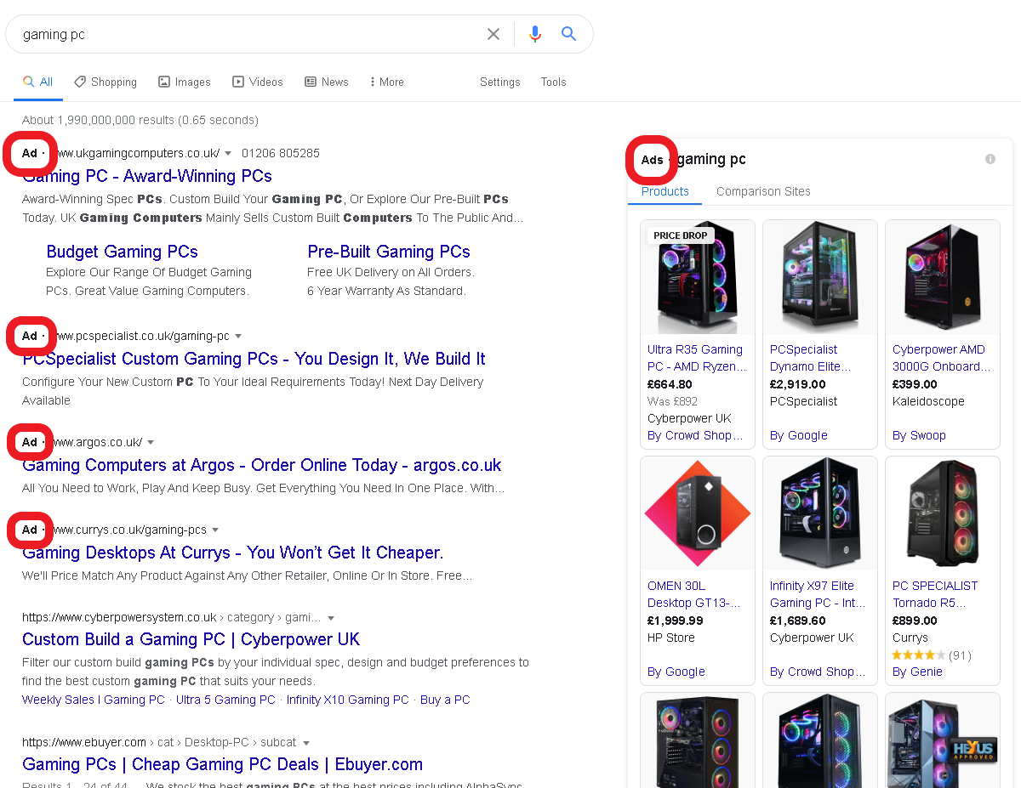Open Buy a PC sitelink
The height and width of the screenshot is (788, 1021).
point(445,700)
